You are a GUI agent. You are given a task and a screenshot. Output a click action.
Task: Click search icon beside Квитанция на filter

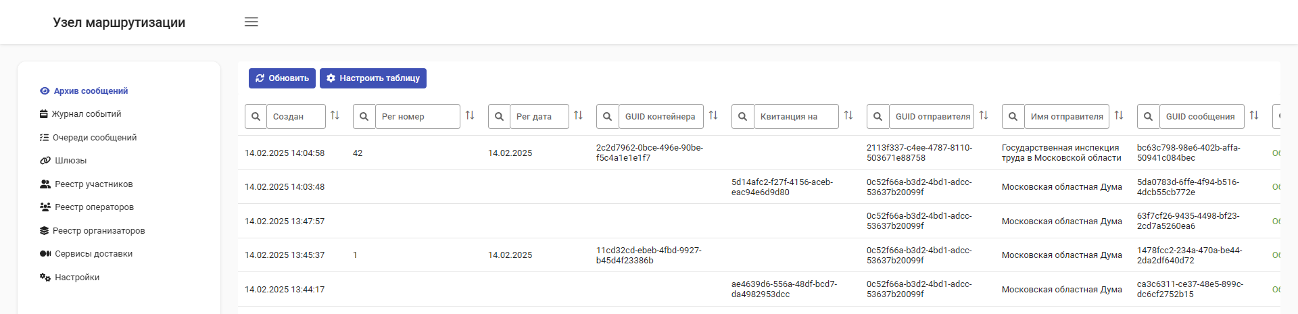[742, 116]
